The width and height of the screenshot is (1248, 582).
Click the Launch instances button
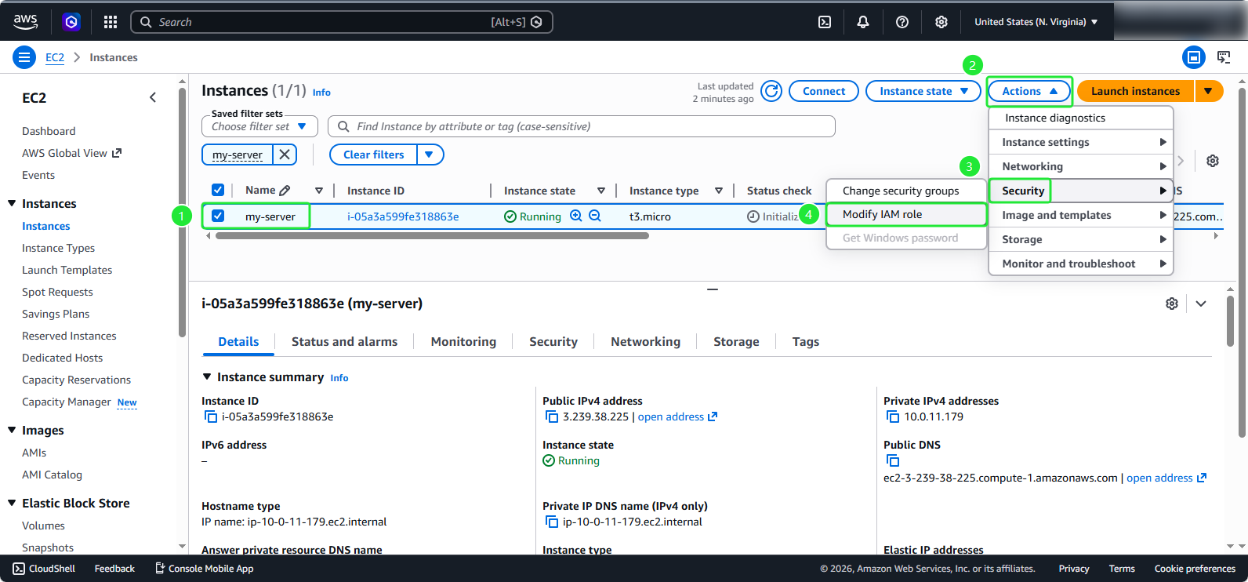click(1135, 91)
